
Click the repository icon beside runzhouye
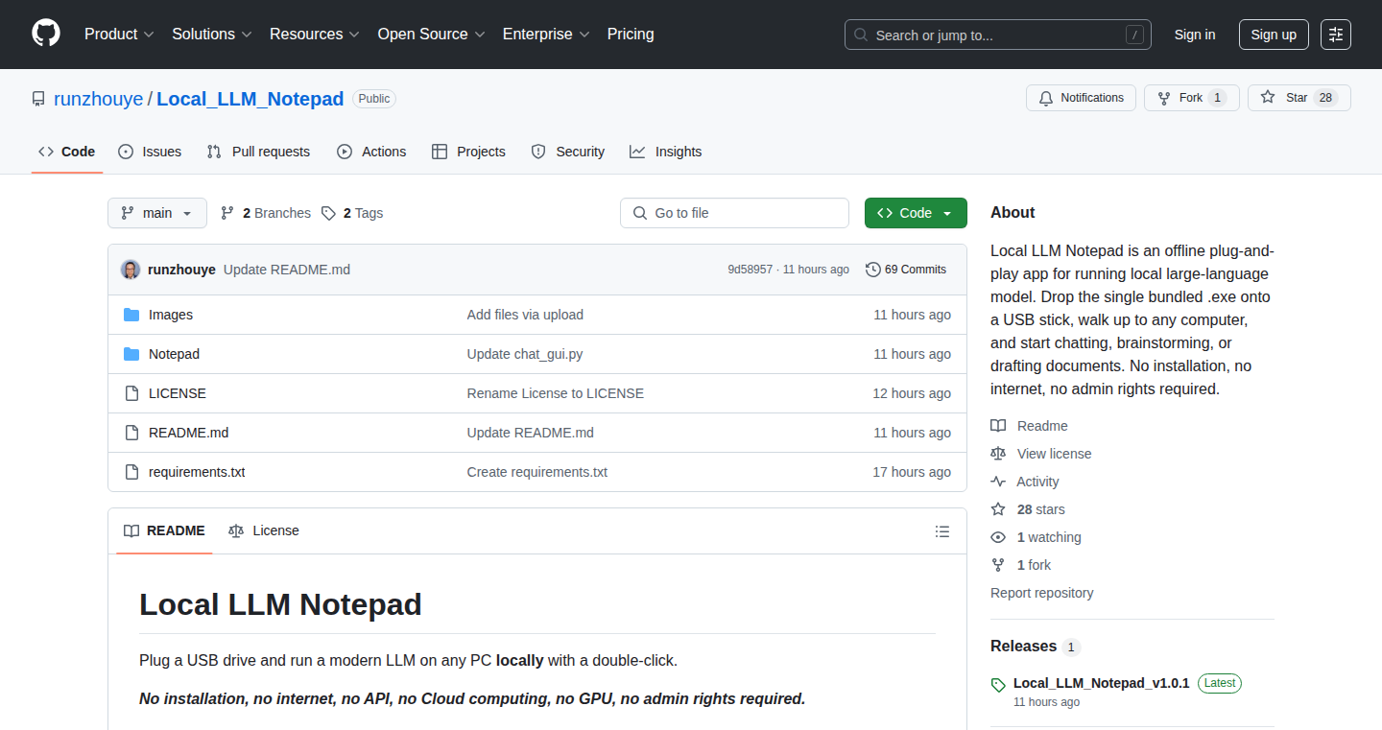click(x=38, y=99)
